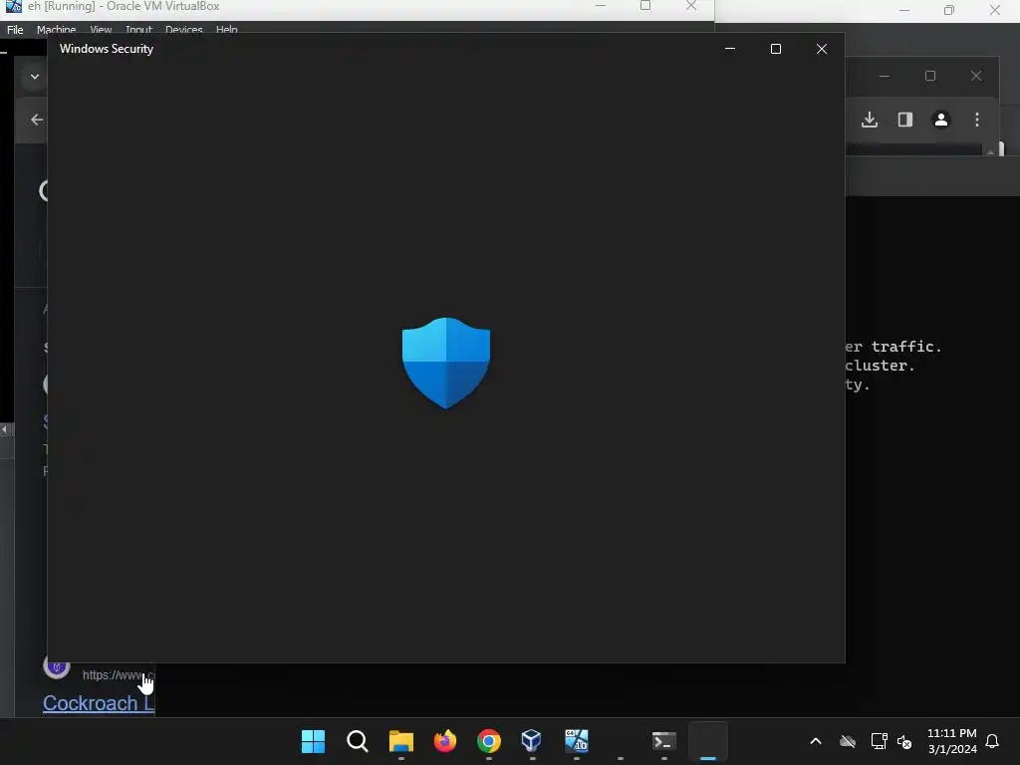The image size is (1020, 765).
Task: Click the https://www URL in the Chrome result
Action: coord(118,674)
